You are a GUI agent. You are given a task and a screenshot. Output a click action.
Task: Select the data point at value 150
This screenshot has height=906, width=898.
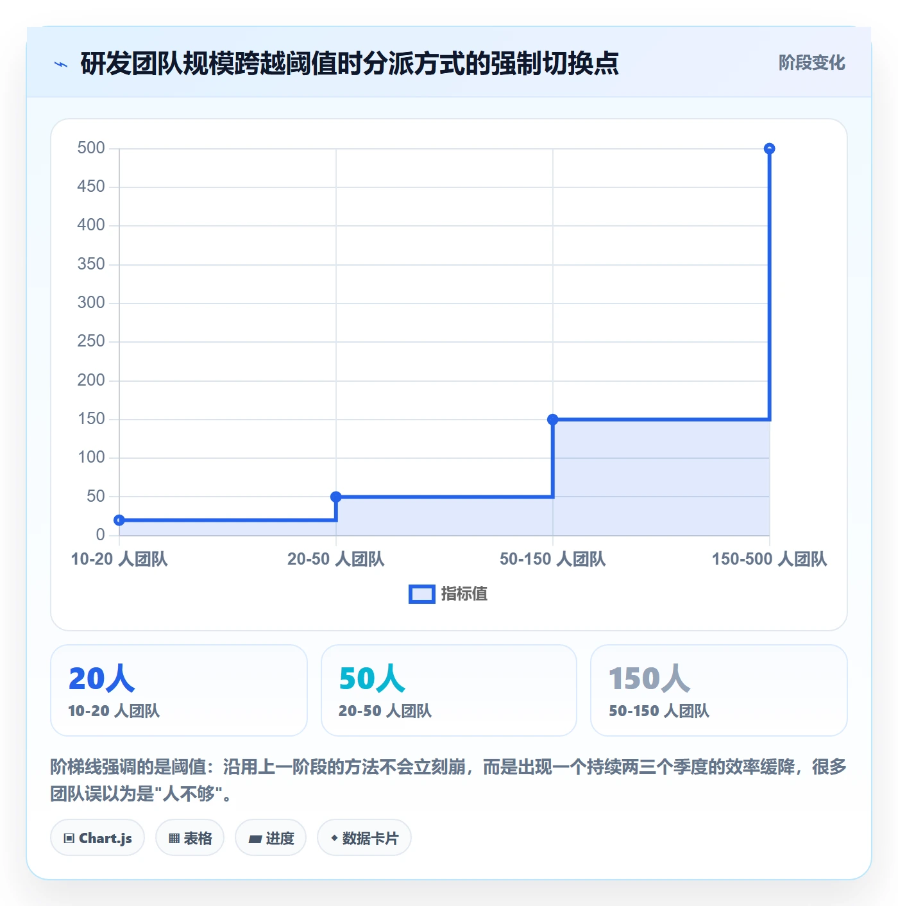[x=553, y=420]
